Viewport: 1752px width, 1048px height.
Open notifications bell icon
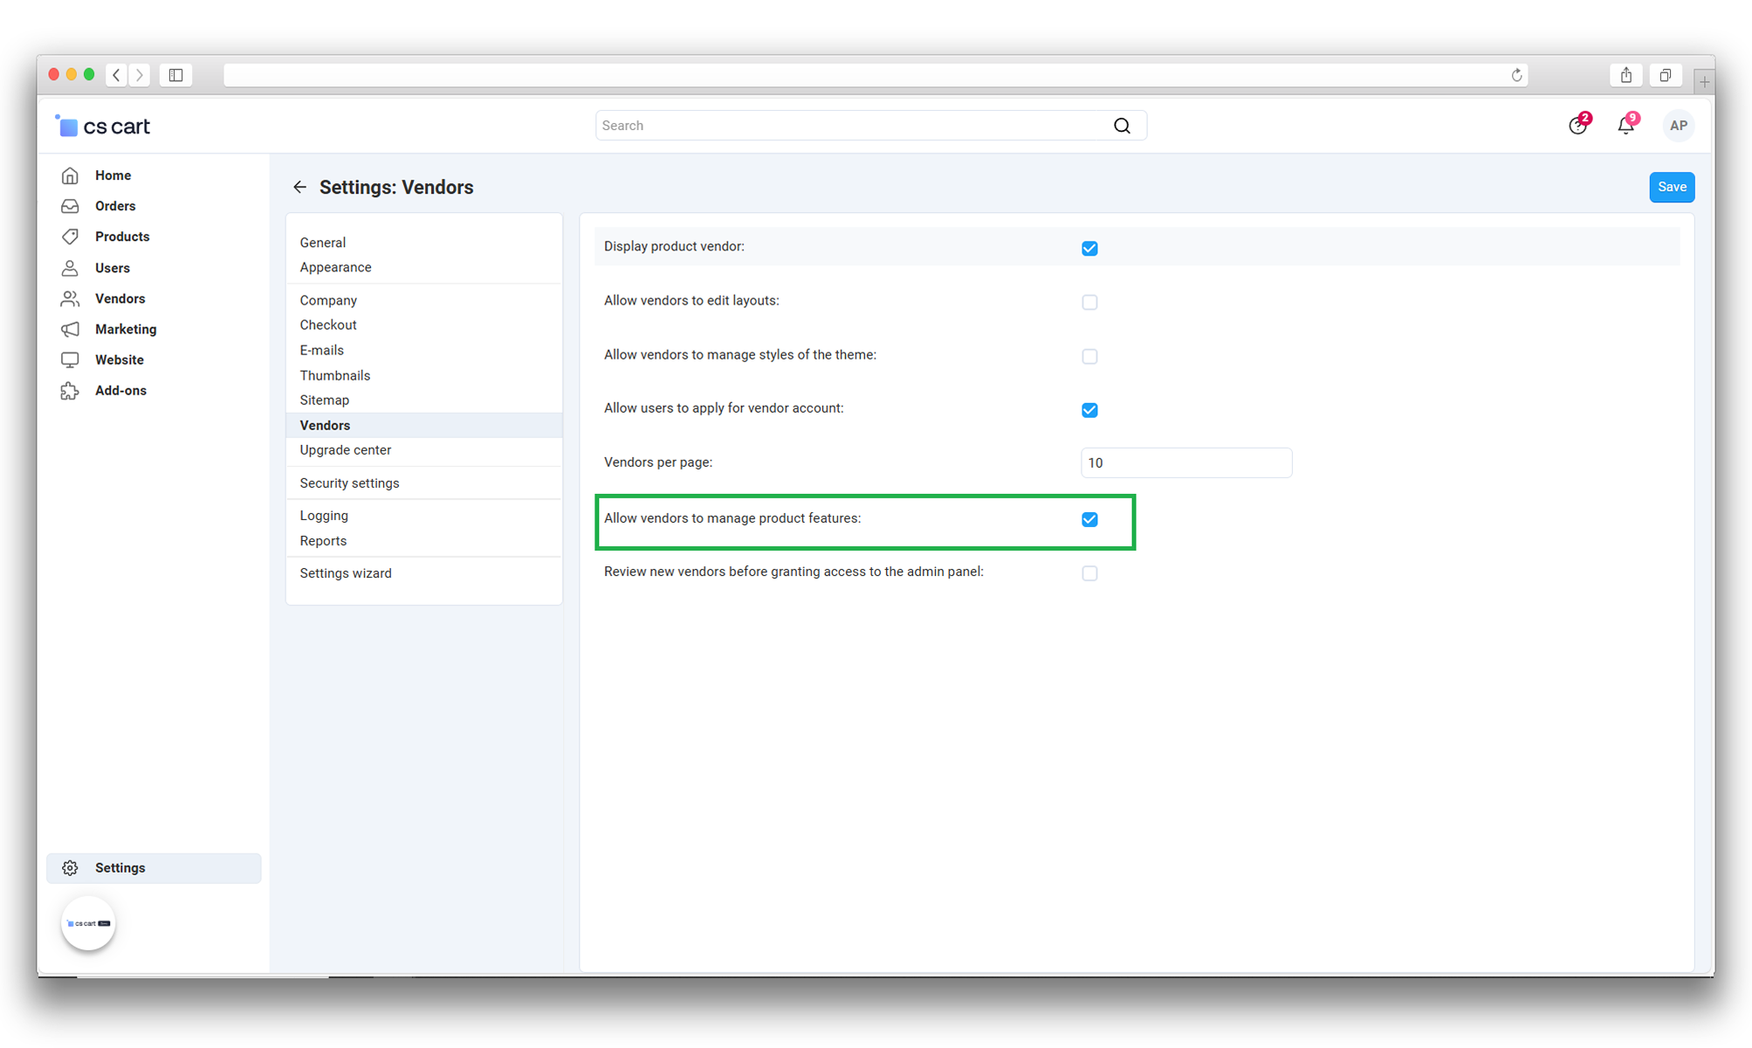(1625, 126)
